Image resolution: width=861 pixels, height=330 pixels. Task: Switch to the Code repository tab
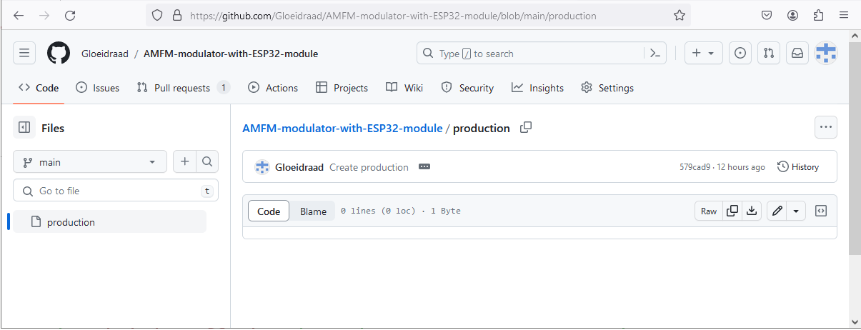[39, 88]
